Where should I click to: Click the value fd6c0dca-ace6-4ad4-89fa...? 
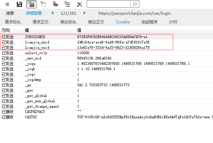click(x=114, y=42)
